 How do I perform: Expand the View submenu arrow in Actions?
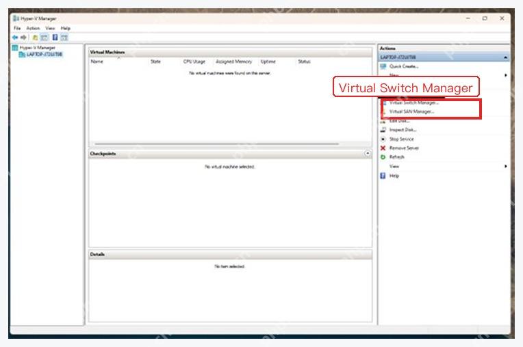coord(506,166)
